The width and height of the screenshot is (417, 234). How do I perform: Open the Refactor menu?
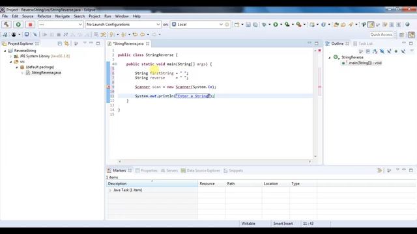pyautogui.click(x=44, y=16)
